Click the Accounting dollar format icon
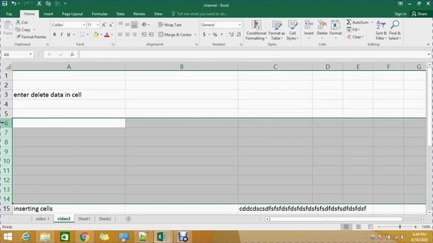 (x=204, y=34)
